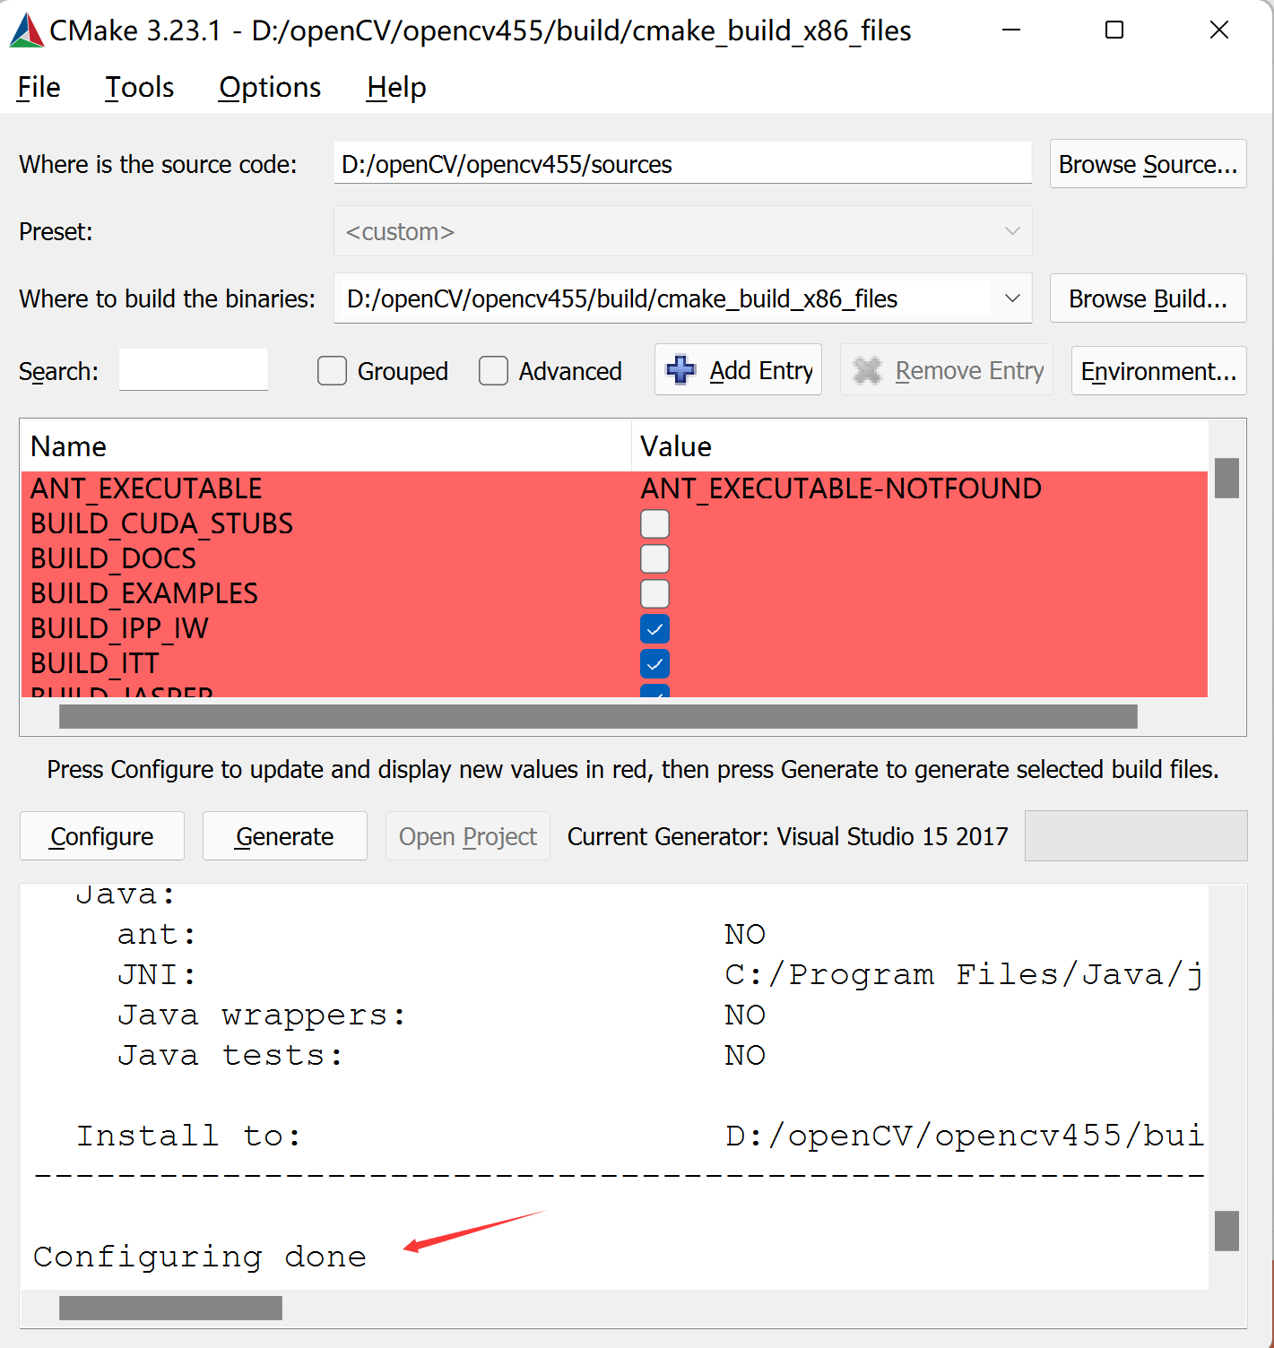This screenshot has width=1274, height=1348.
Task: Click the CMake logo icon in the title bar
Action: coord(26,30)
